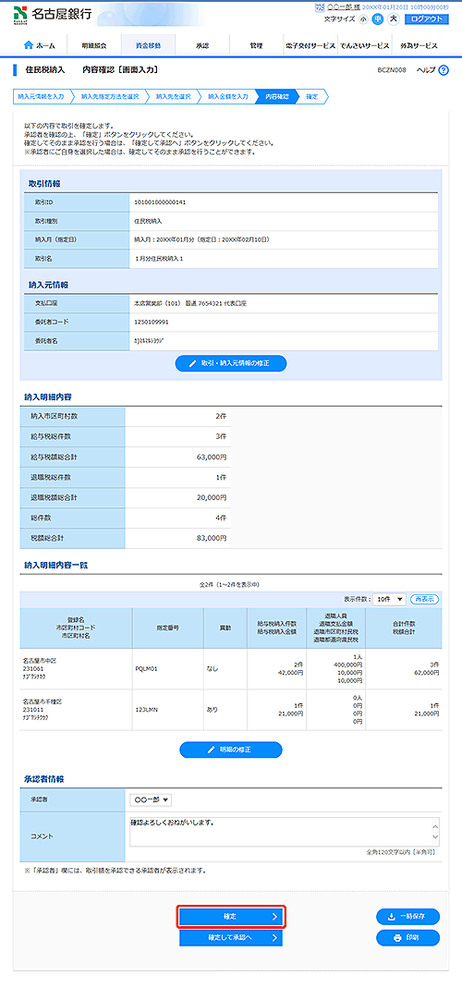Screen dimensions: 462x988
Task: Click the comment box scroll down arrow
Action: pyautogui.click(x=434, y=838)
